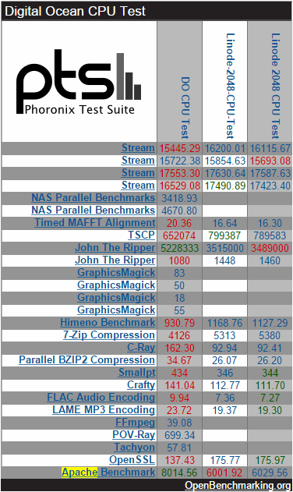Open the GraphicsMagick link beside 83
The height and width of the screenshot is (492, 293).
[x=116, y=273]
